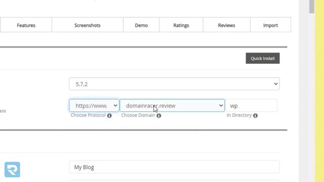Click the blue R logo icon
Screen dimensions: 324x182
click(x=12, y=170)
